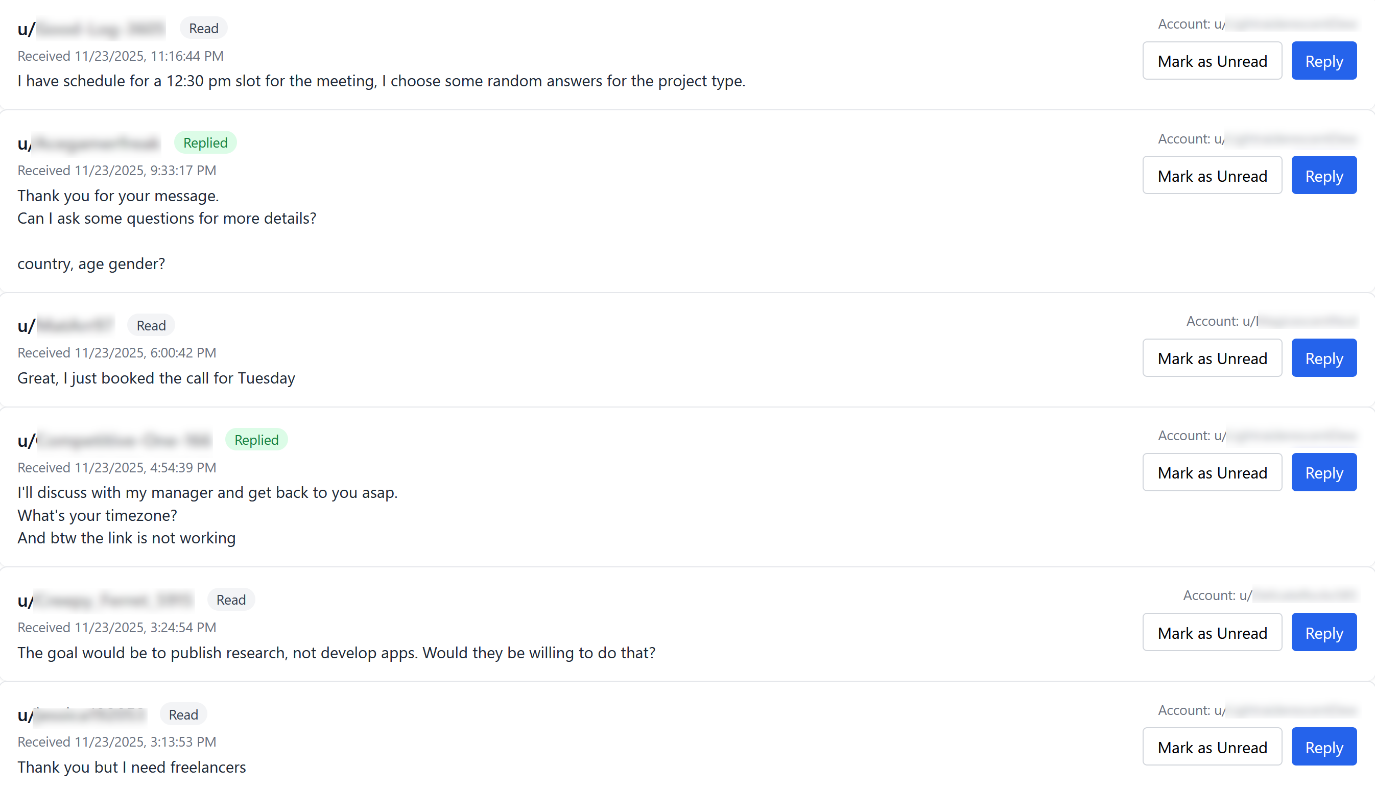Reply to the publish research message
Viewport: 1375px width, 789px height.
pos(1323,632)
